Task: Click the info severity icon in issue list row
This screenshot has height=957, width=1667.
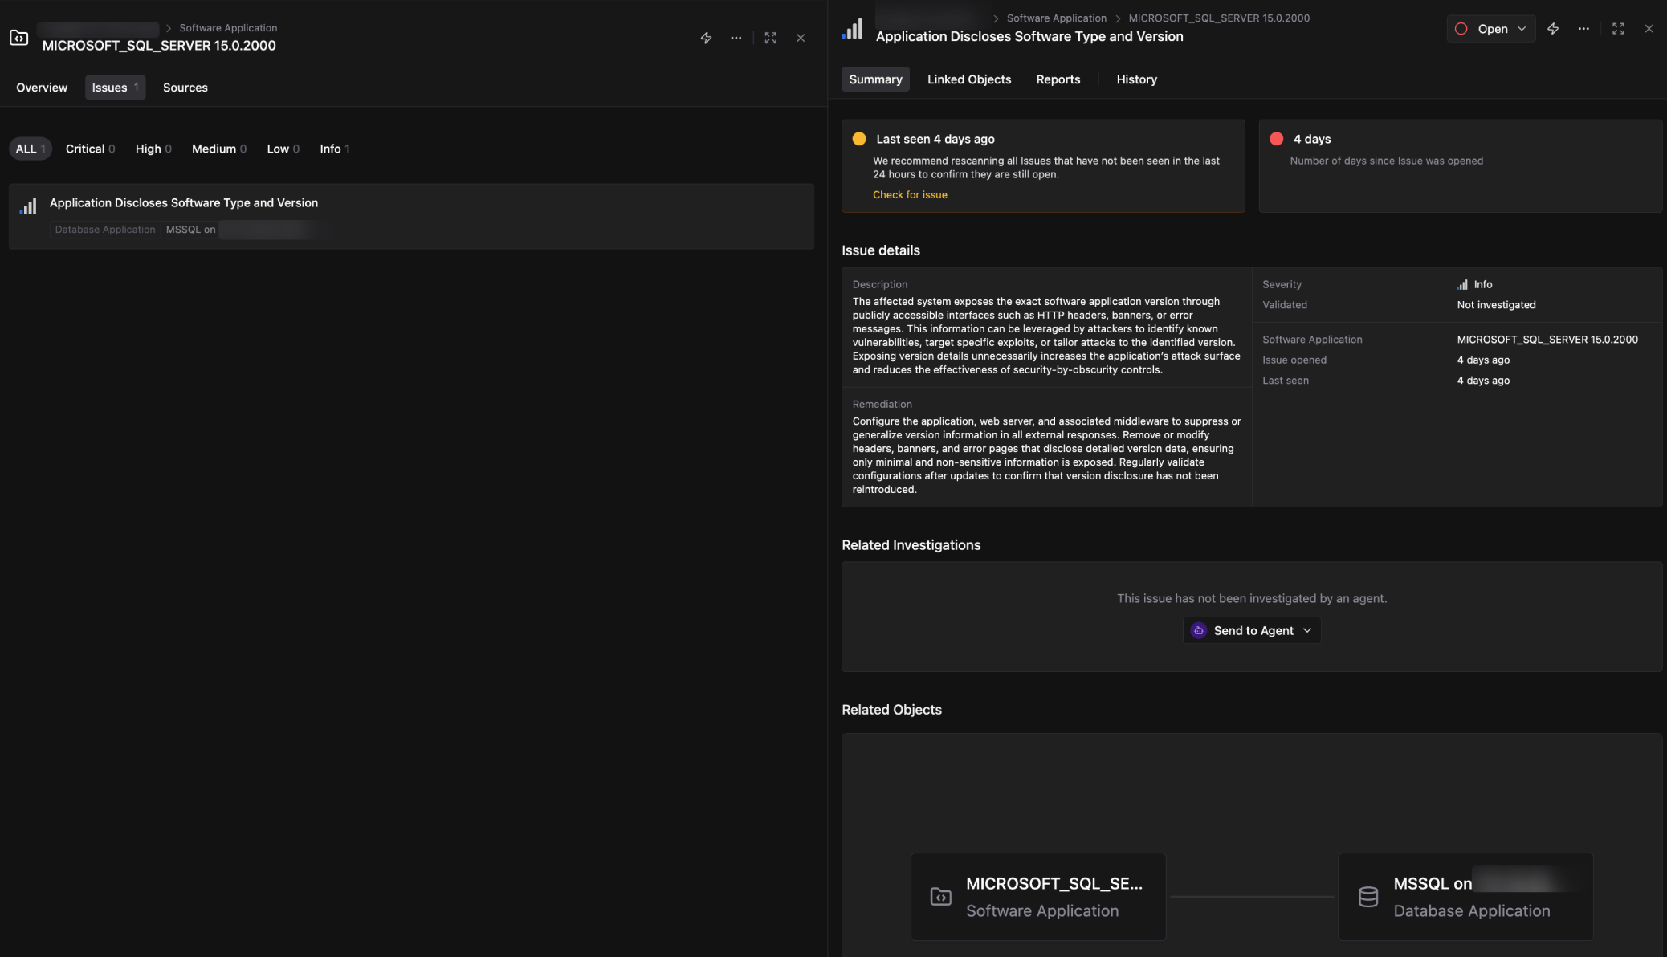Action: pyautogui.click(x=28, y=207)
